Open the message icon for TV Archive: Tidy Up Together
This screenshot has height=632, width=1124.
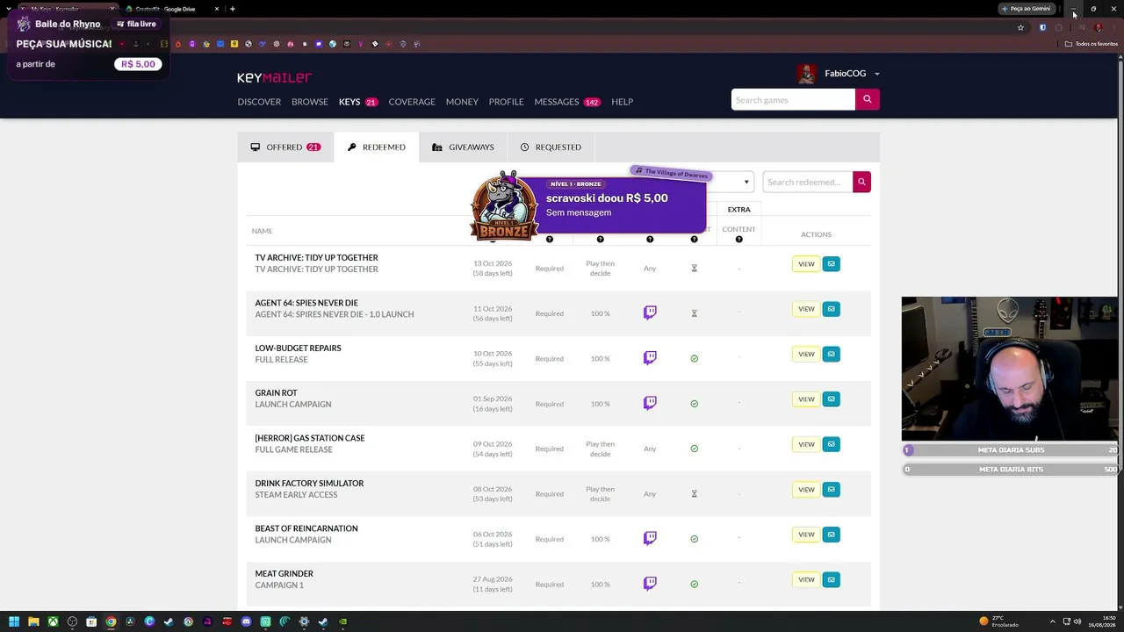click(x=831, y=263)
